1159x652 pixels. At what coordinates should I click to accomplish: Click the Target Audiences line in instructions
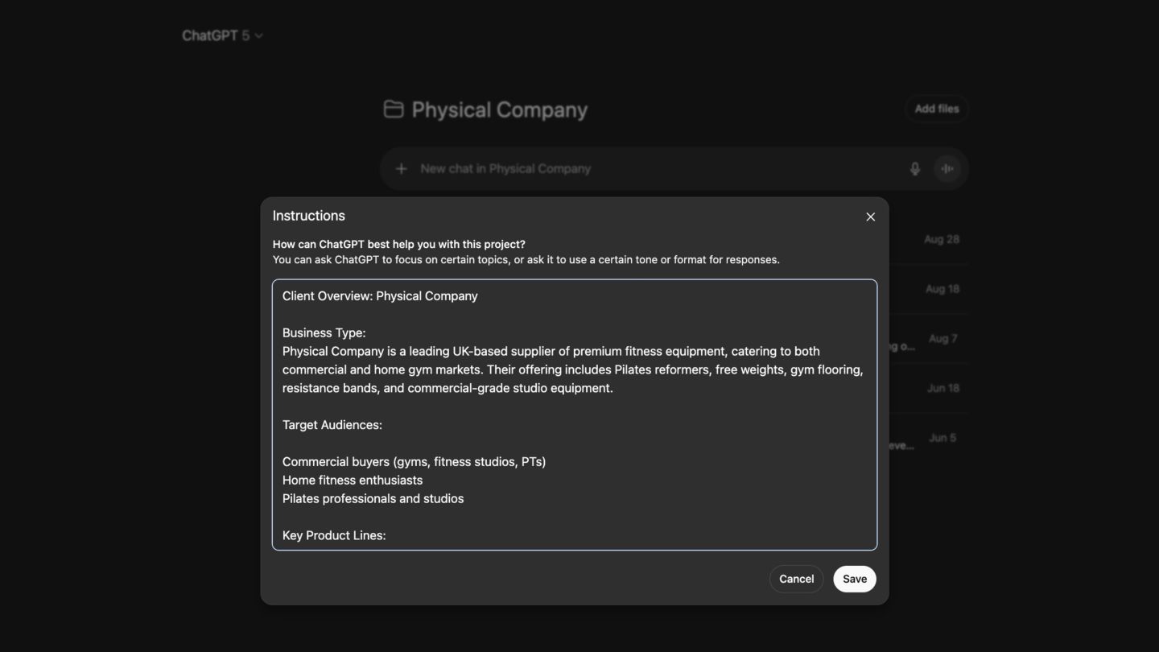[332, 425]
